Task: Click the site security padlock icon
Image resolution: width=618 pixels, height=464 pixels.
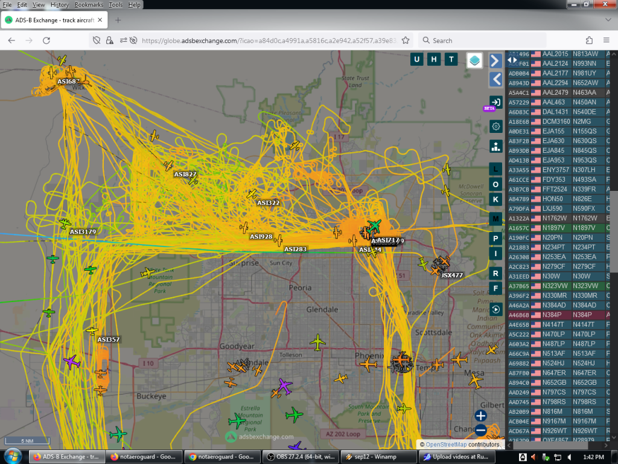Action: pos(110,40)
